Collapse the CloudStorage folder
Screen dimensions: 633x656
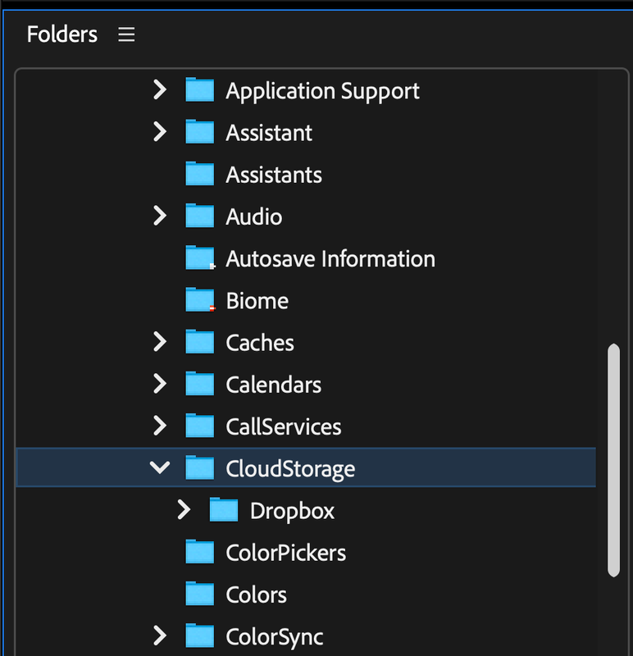point(160,468)
